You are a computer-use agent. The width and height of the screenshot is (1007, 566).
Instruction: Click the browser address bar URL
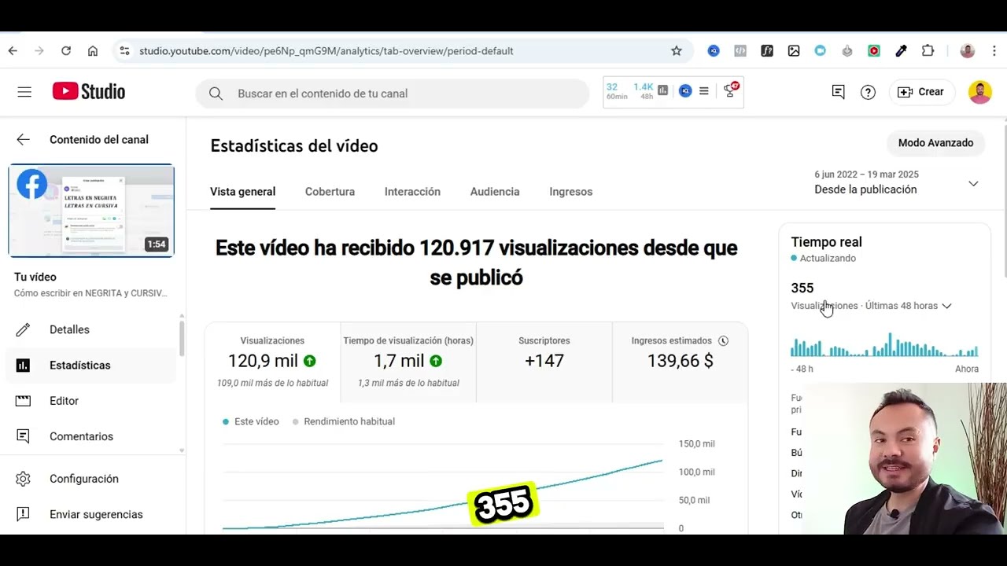326,51
